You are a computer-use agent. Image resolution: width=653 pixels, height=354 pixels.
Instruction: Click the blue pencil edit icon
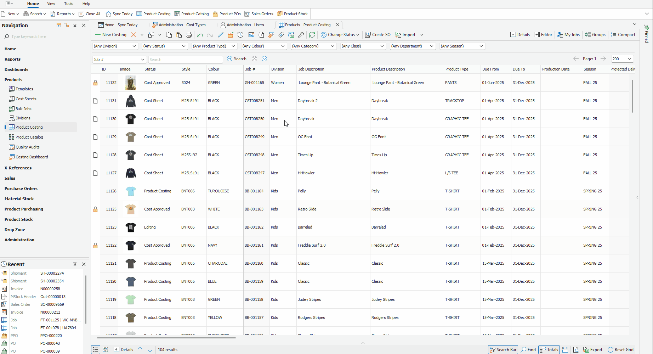coord(221,35)
